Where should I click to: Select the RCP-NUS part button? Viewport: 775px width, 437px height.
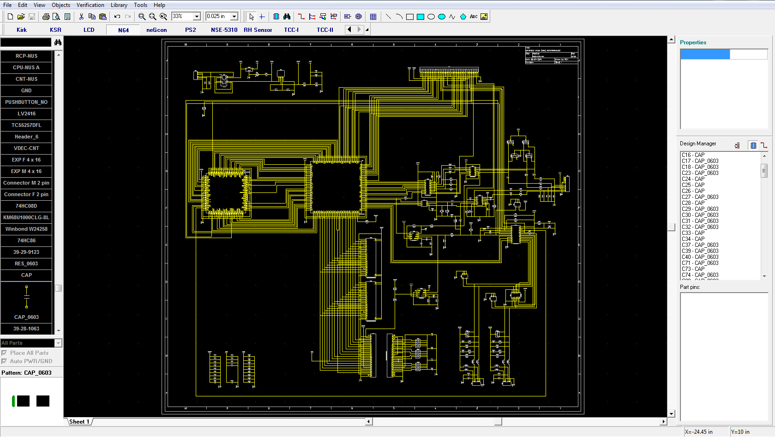[26, 56]
